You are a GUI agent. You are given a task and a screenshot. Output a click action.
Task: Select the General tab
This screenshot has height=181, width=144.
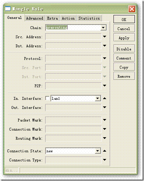coord(14,18)
